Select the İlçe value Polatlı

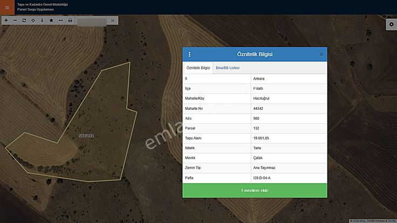click(258, 88)
